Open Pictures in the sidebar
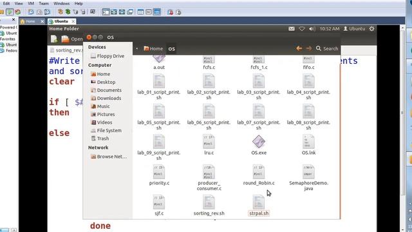This screenshot has height=232, width=412. tap(103, 115)
